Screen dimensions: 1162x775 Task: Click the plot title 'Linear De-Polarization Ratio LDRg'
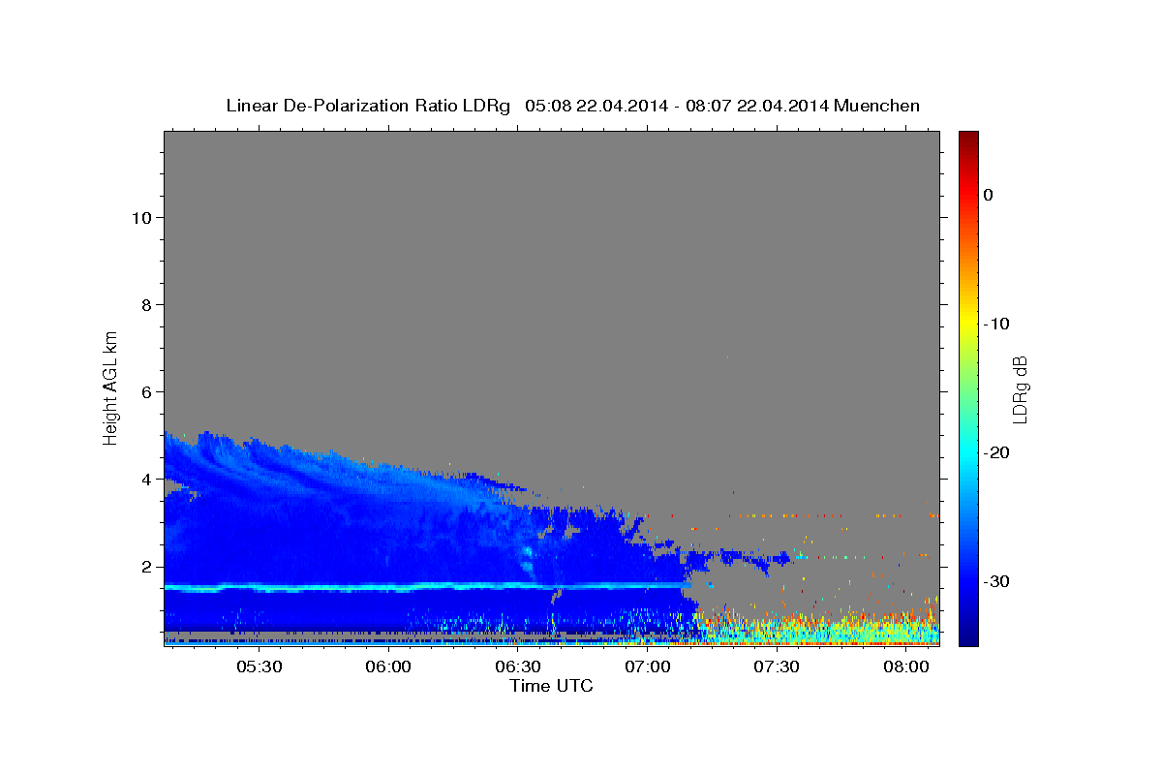pos(368,106)
